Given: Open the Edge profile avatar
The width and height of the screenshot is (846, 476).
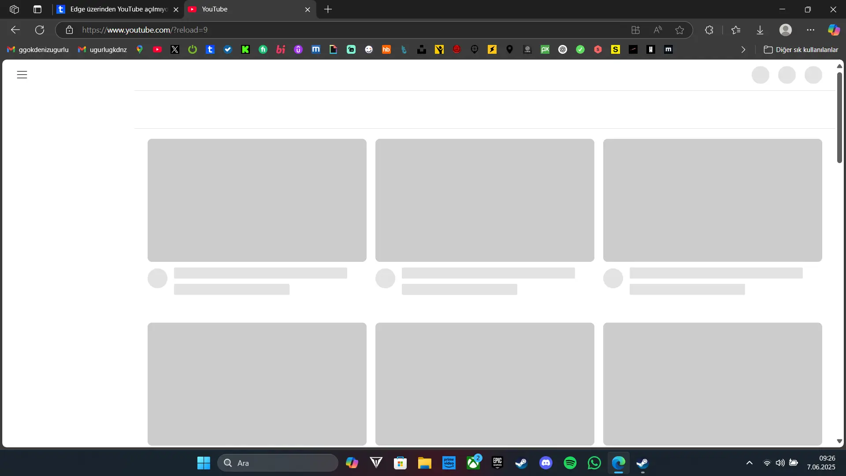Looking at the screenshot, I should coord(786,30).
